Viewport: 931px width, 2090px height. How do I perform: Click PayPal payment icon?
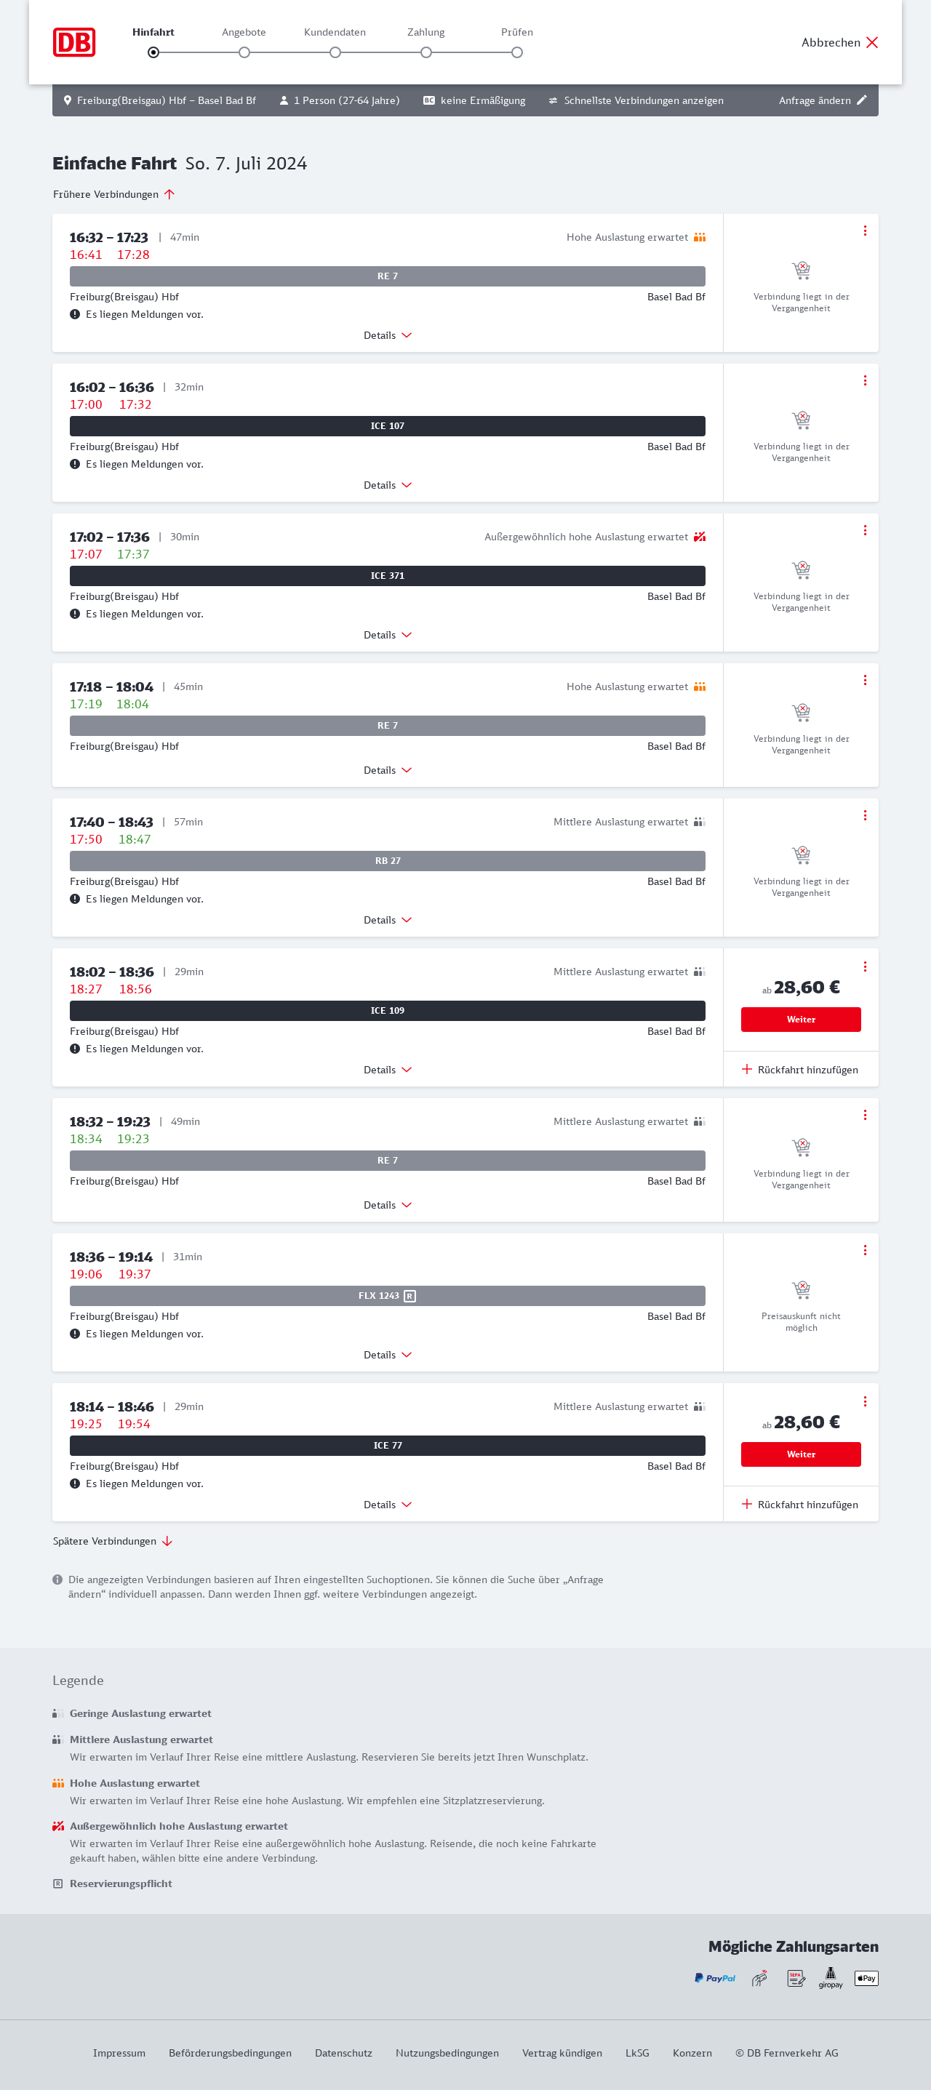pos(714,1978)
